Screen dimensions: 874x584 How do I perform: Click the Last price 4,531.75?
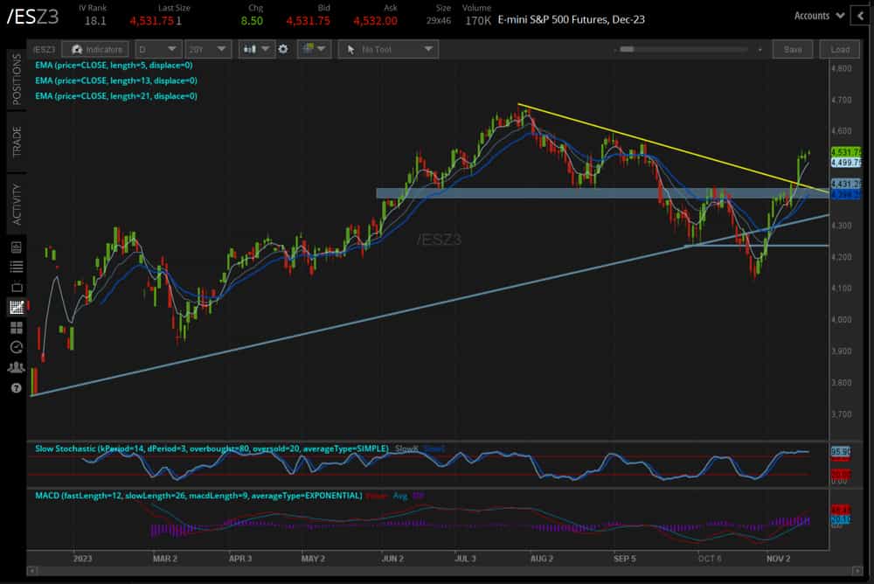point(151,21)
